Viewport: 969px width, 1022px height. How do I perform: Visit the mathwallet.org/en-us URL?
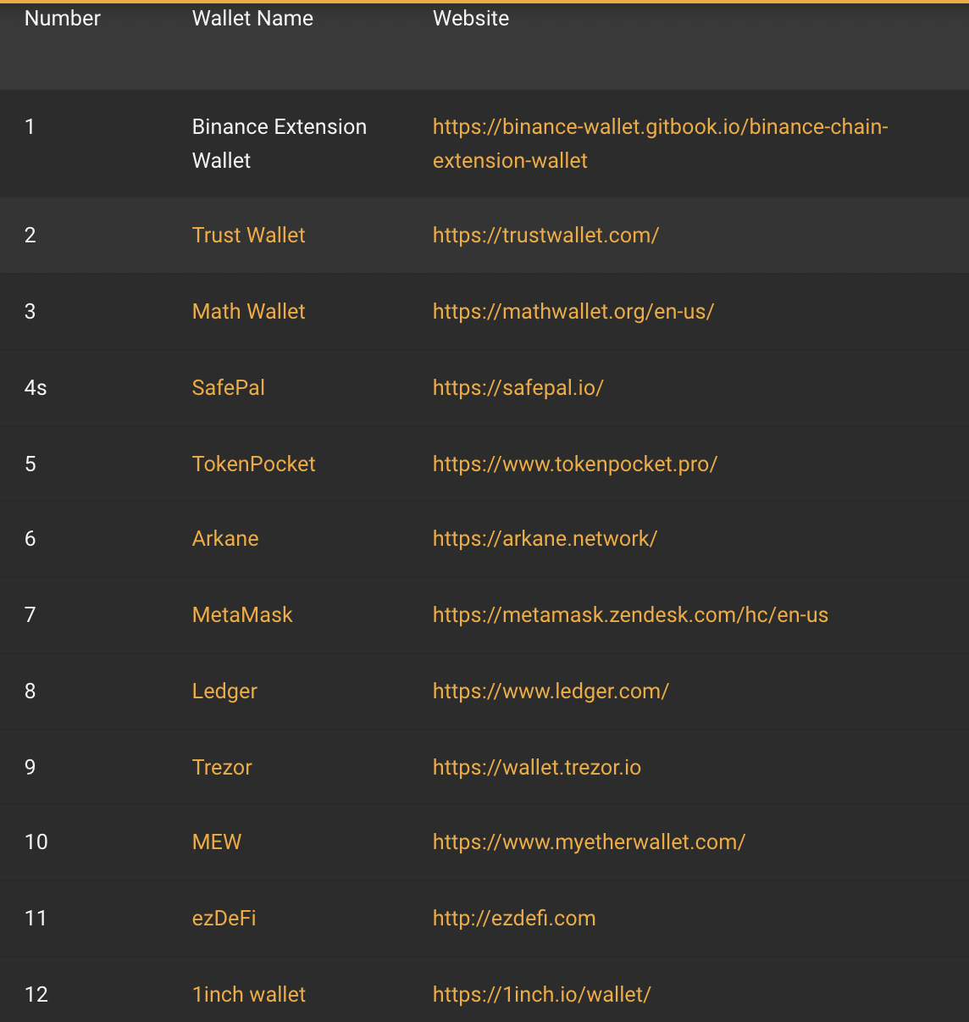573,311
